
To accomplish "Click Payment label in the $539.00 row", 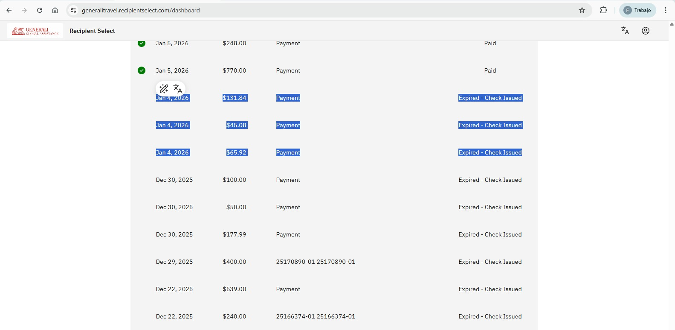I will point(288,289).
